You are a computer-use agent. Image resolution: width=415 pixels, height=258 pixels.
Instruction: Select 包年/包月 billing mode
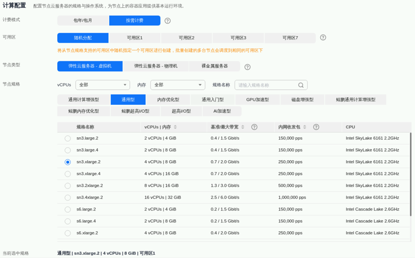coord(83,21)
